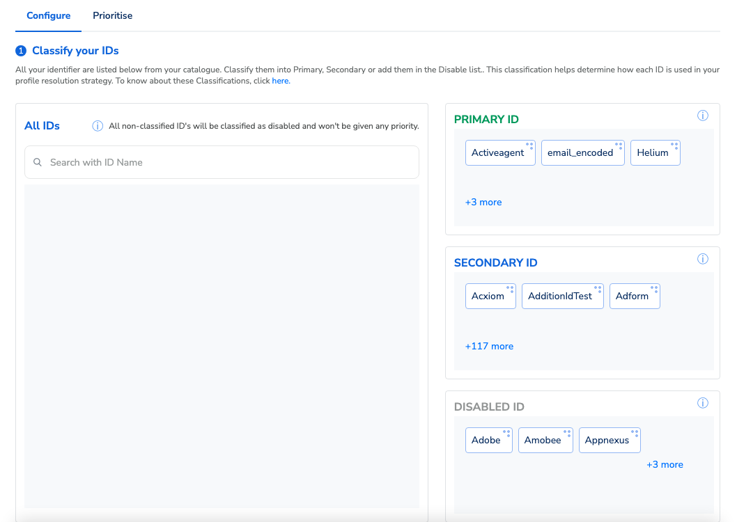Select the Appnexus ID chip
Viewport: 737px width, 522px height.
click(610, 440)
